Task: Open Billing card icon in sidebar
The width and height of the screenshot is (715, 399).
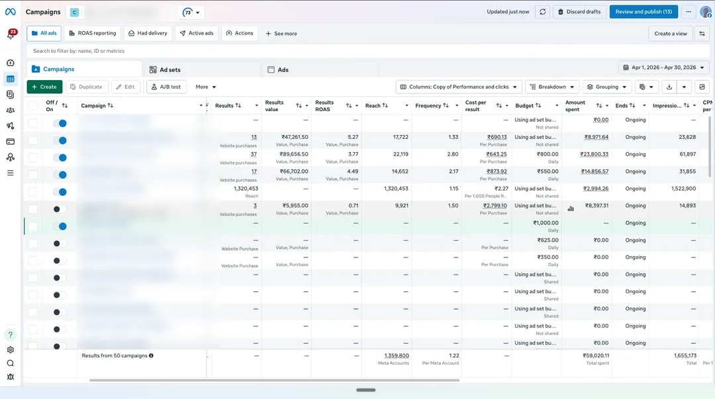Action: pyautogui.click(x=10, y=142)
